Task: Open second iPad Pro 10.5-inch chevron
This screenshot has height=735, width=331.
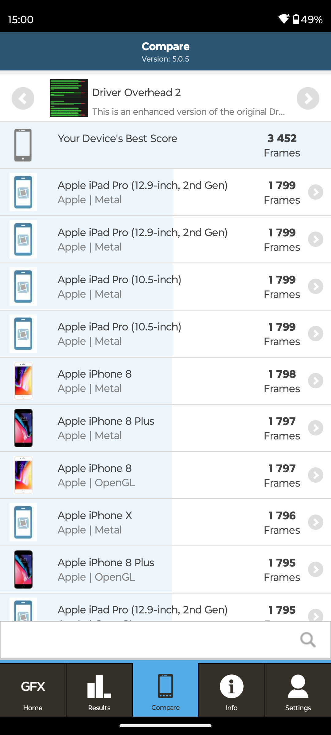Action: 316,334
